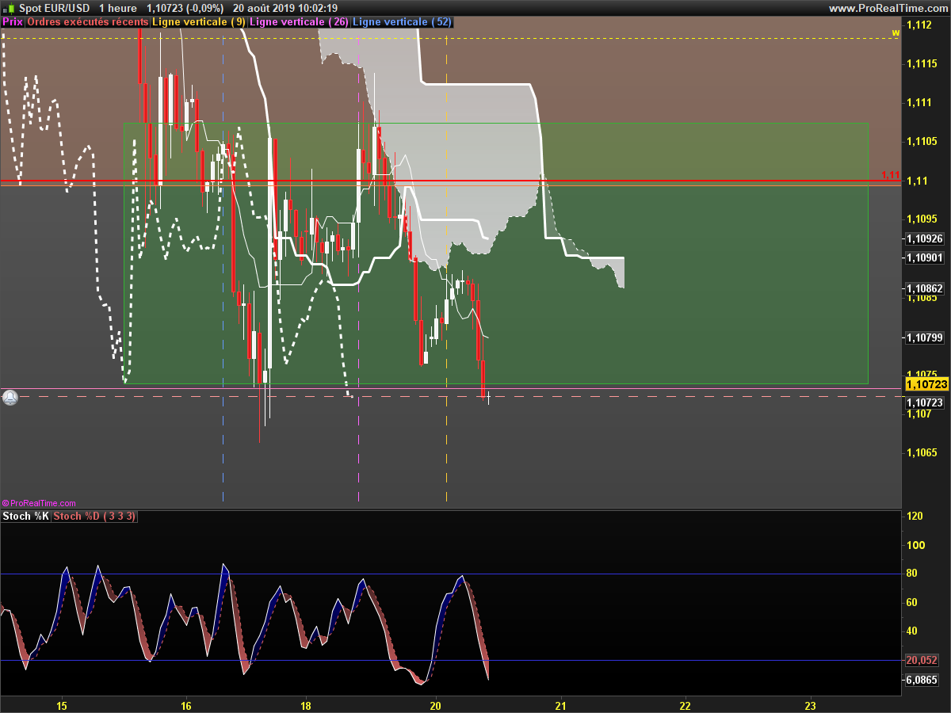Click the 1 heure timeframe text
This screenshot has width=951, height=713.
click(119, 8)
